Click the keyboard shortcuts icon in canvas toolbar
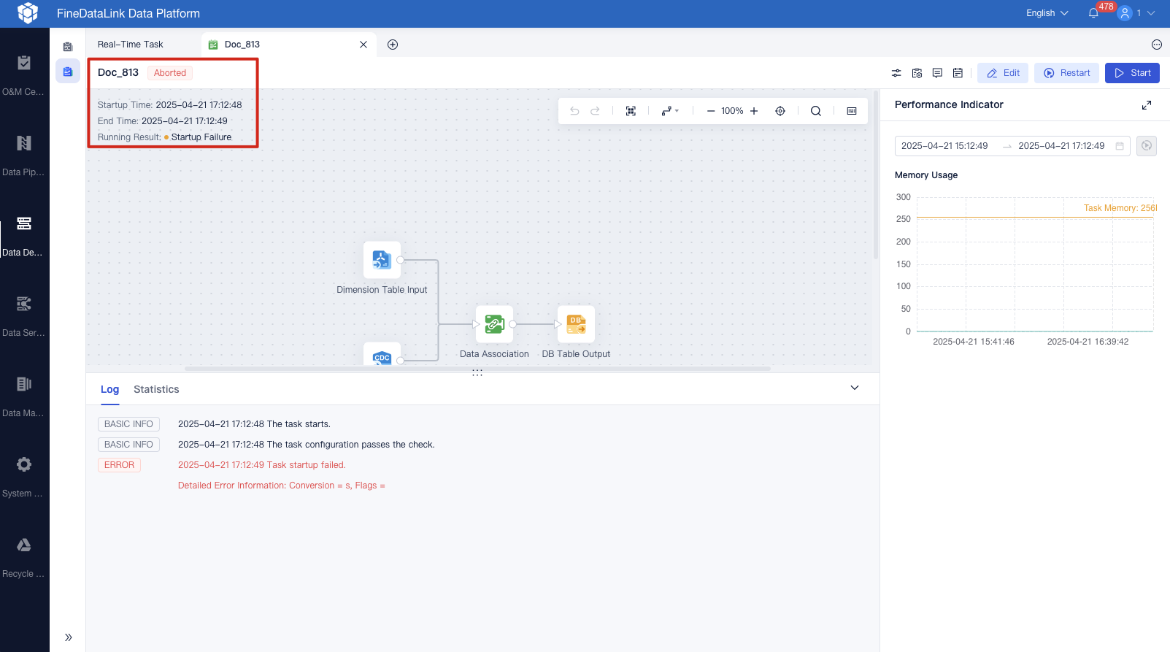Viewport: 1170px width, 652px height. coord(852,111)
